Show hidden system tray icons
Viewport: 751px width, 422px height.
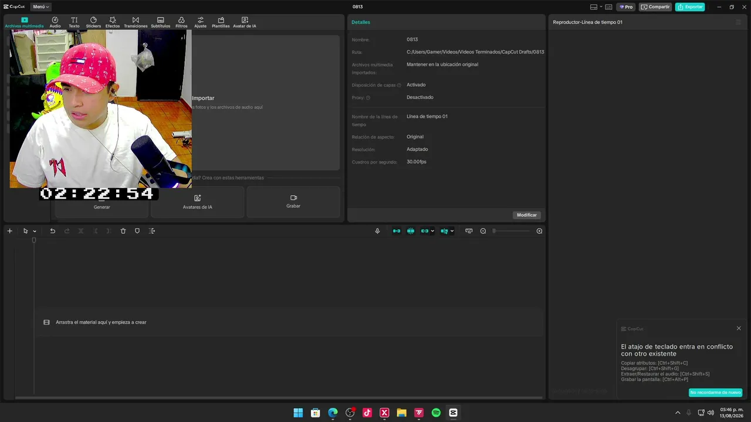tap(678, 413)
